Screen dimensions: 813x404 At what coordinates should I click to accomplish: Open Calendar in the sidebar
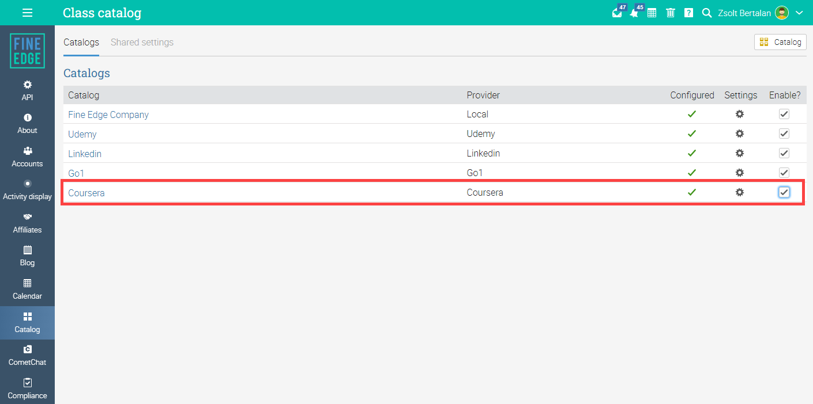tap(27, 289)
